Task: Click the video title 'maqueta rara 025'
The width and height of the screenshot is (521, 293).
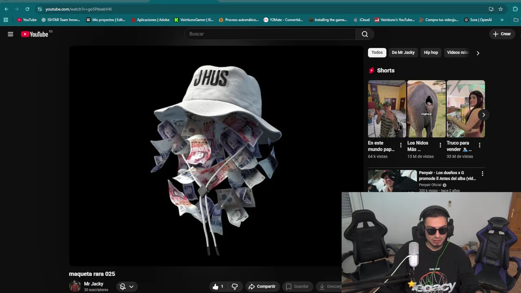Action: 92,274
